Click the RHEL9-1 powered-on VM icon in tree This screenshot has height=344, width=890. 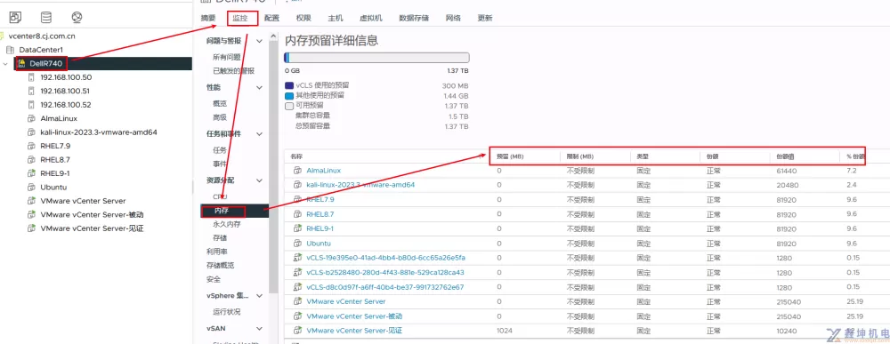30,173
